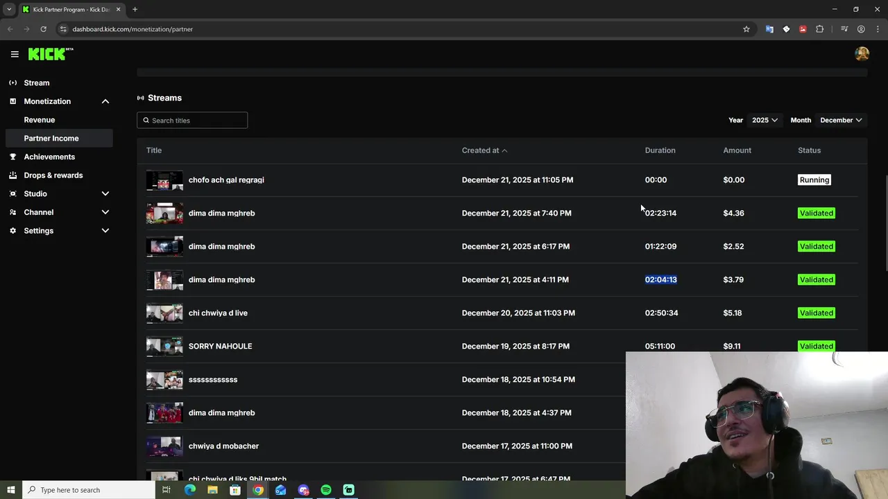This screenshot has width=888, height=499.
Task: Open Chrome three-dot menu
Action: (x=878, y=29)
